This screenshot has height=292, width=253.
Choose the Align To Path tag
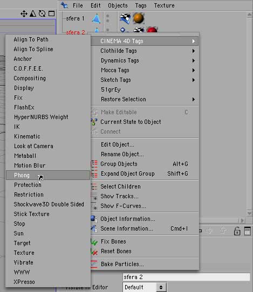(x=48, y=39)
